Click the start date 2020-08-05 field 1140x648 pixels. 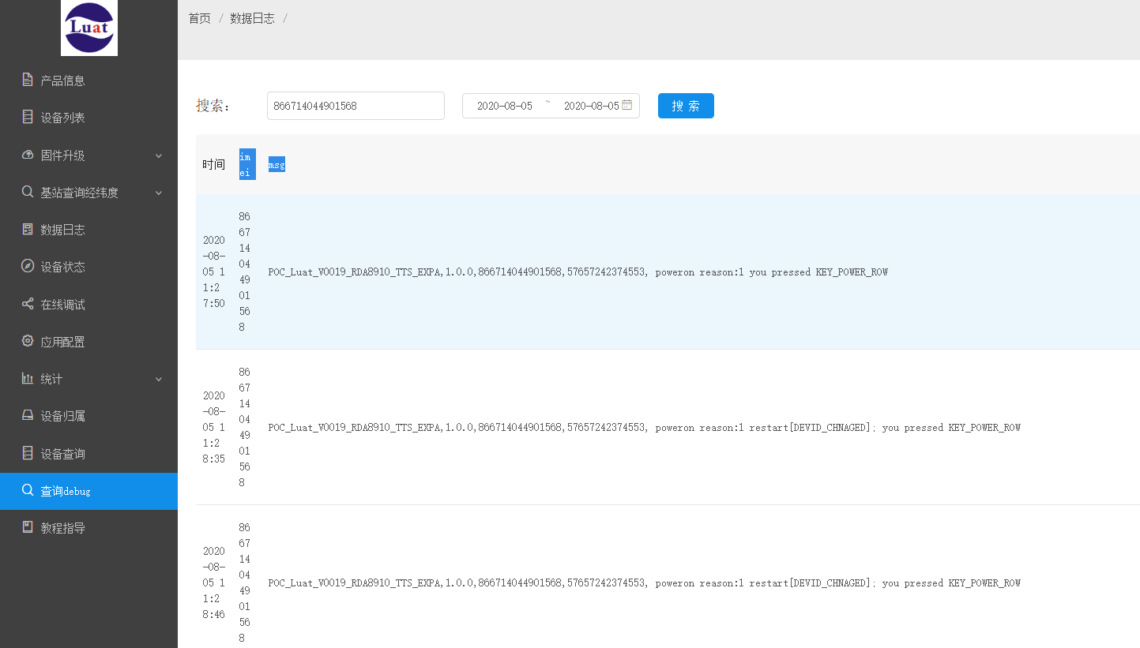point(505,106)
